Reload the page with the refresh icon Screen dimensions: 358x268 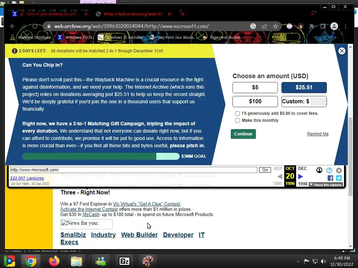[x=35, y=26]
